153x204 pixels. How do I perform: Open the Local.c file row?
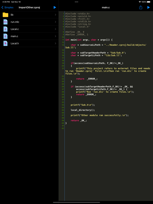[x=29, y=29]
